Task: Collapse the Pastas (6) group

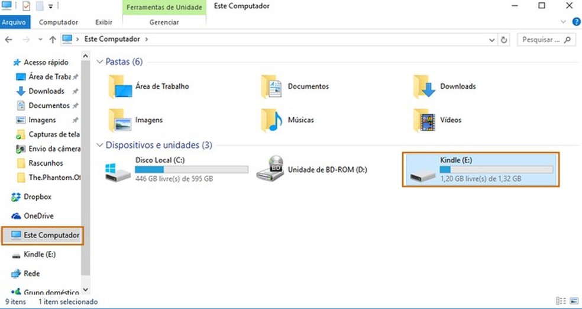Action: (99, 62)
